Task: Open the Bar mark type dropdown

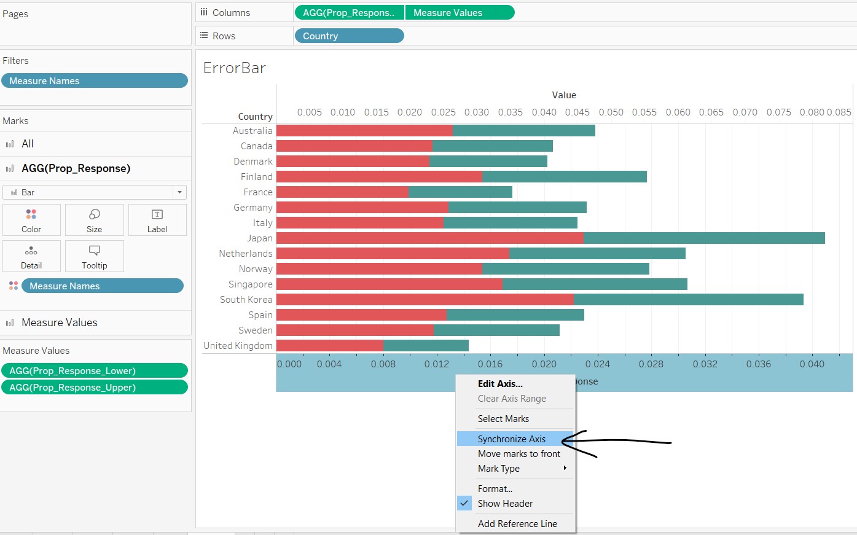Action: (x=179, y=192)
